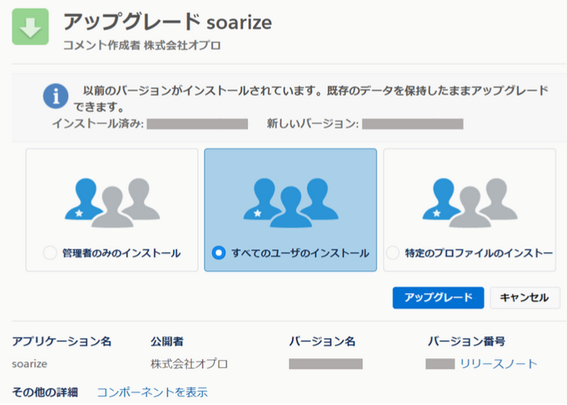Click the green upgrade download arrow icon

[30, 26]
